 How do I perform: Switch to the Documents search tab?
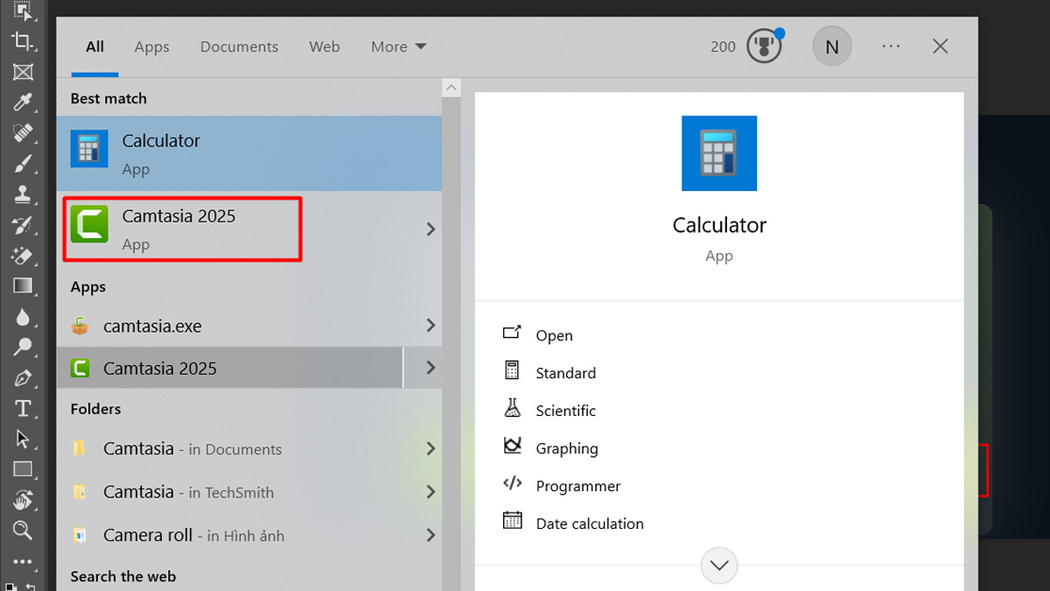click(x=239, y=47)
